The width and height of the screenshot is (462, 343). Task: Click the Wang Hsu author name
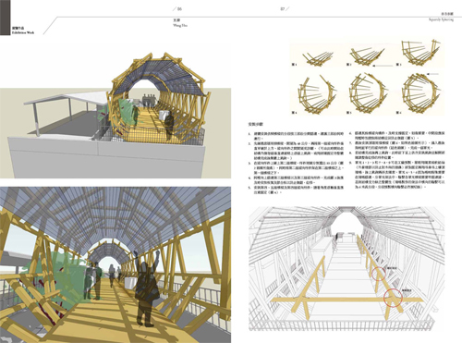pyautogui.click(x=180, y=26)
